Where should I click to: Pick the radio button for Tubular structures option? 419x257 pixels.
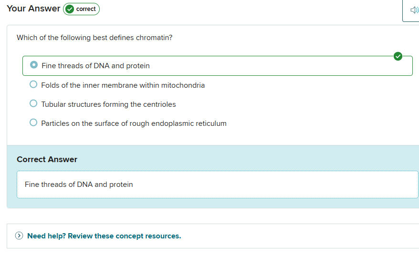[33, 103]
